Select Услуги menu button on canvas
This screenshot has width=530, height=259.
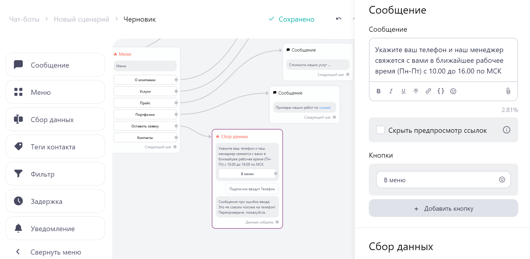[145, 91]
